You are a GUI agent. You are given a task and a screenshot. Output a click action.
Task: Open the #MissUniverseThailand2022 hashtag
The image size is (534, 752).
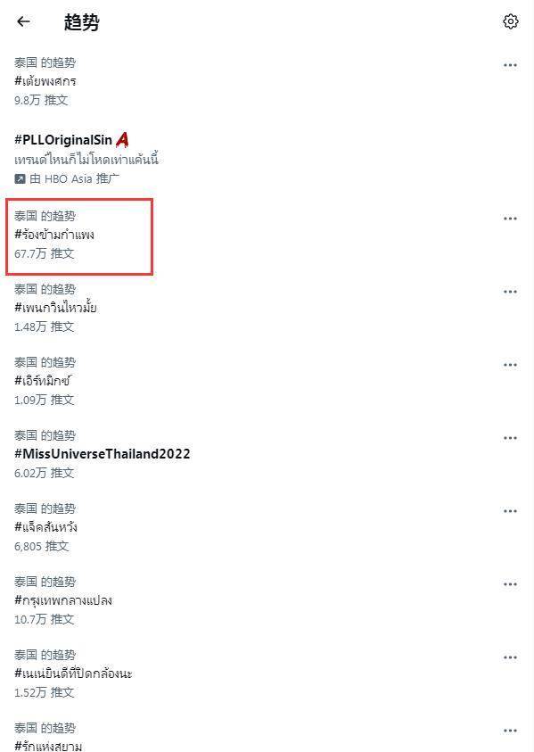click(103, 454)
